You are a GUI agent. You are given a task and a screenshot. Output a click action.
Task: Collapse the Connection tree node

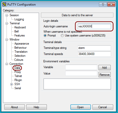tap(7, 64)
